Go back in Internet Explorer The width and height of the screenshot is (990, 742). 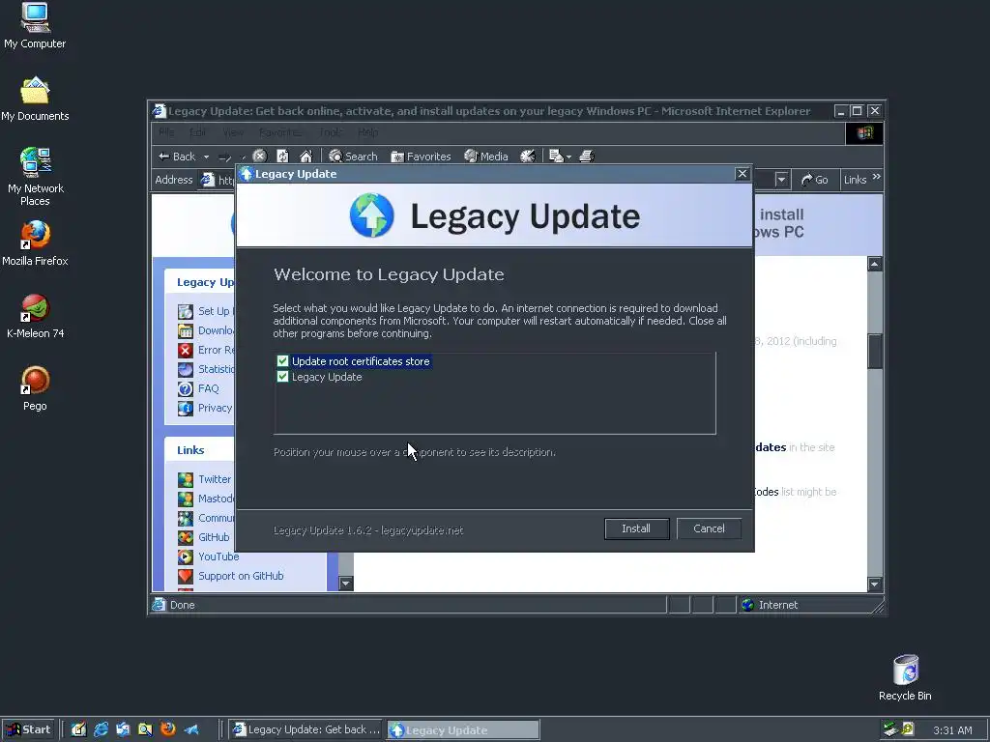tap(177, 157)
